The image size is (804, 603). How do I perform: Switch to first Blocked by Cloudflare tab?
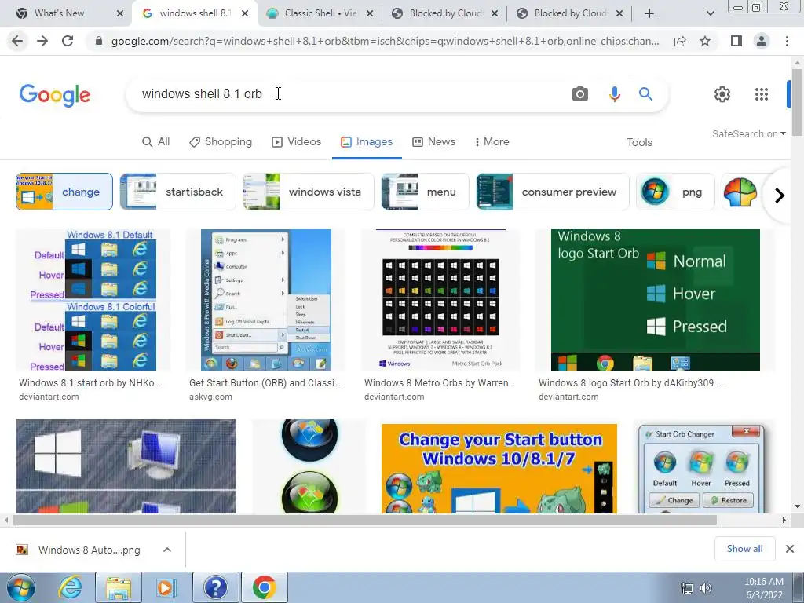(x=445, y=13)
